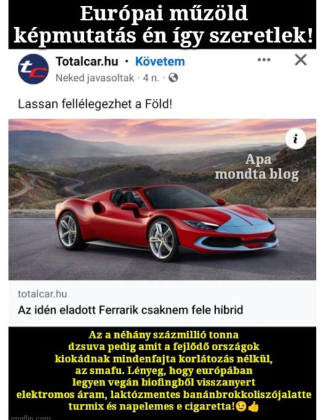Click the globe public visibility icon

click(x=173, y=78)
